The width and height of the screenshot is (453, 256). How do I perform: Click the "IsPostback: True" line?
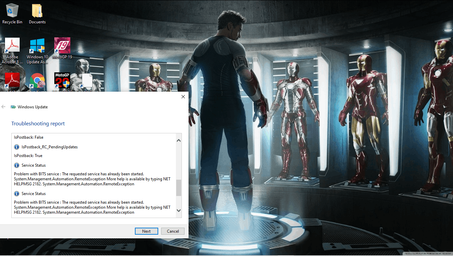(x=28, y=156)
